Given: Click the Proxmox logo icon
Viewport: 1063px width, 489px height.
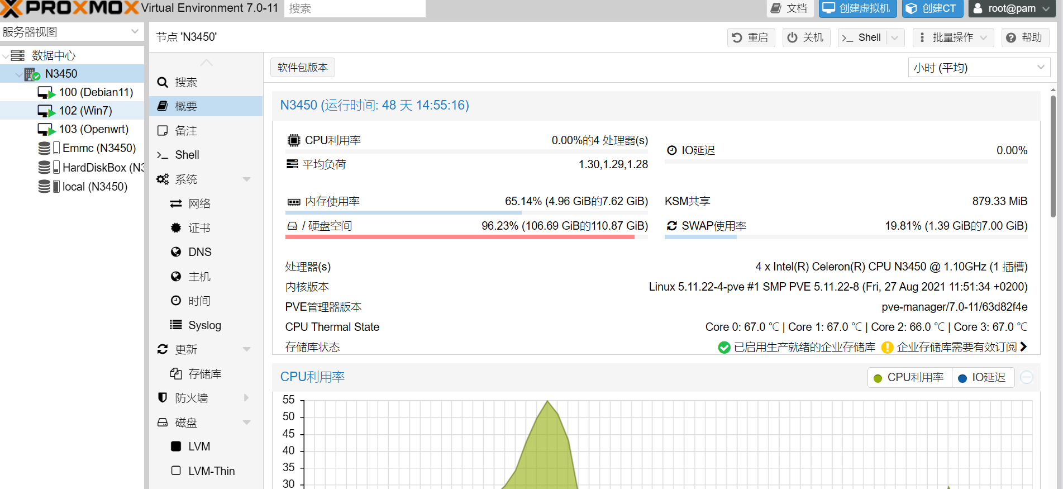Looking at the screenshot, I should click(11, 8).
